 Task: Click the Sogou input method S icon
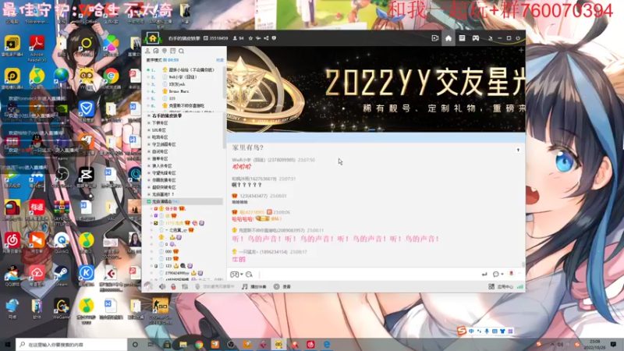click(x=462, y=331)
